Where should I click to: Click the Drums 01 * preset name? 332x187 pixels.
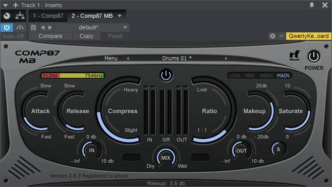click(177, 58)
